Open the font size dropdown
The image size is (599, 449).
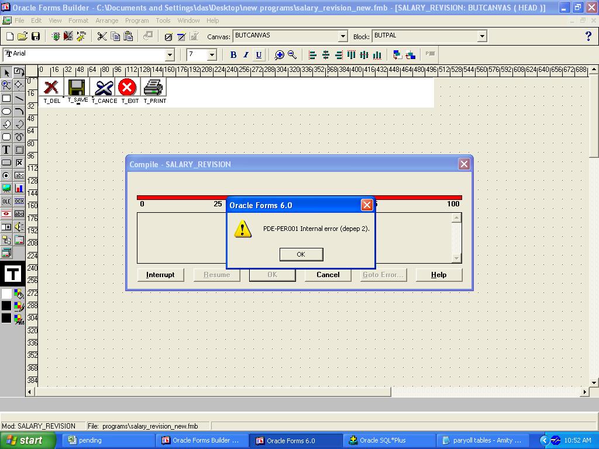tap(212, 55)
